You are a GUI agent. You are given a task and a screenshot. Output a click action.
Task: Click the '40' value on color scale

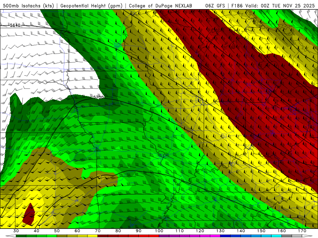37,231
